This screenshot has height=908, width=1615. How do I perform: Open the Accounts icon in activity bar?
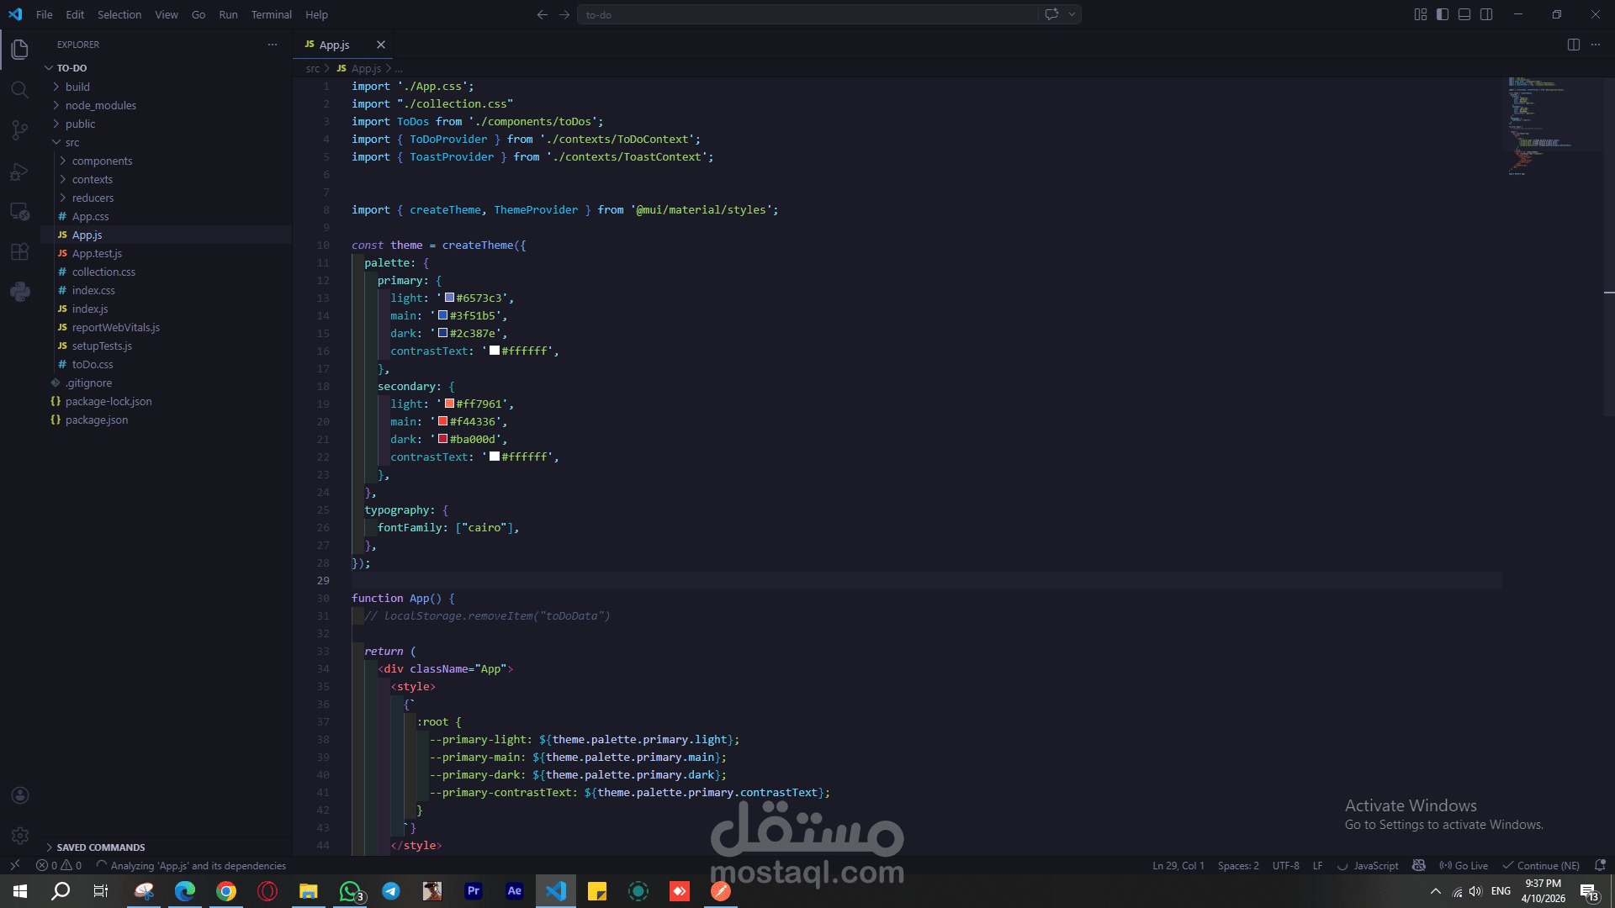(20, 795)
